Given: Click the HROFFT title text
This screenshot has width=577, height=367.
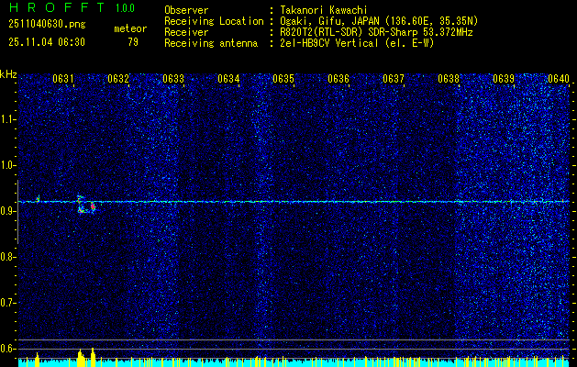Looking at the screenshot, I should coord(57,7).
